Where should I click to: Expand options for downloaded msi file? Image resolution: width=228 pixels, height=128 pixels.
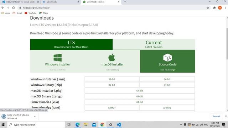(x=35, y=117)
